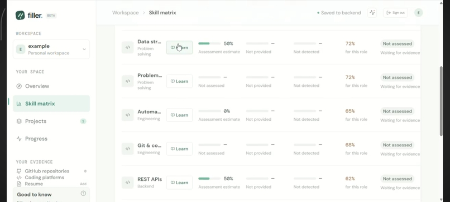The width and height of the screenshot is (450, 202).
Task: Click the Good to know help icon
Action: 83,194
